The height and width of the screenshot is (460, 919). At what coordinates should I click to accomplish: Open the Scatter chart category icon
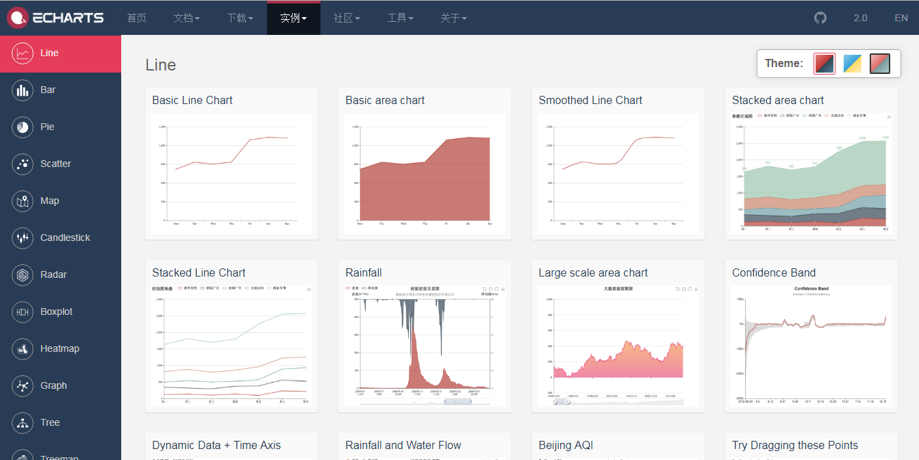tap(23, 164)
